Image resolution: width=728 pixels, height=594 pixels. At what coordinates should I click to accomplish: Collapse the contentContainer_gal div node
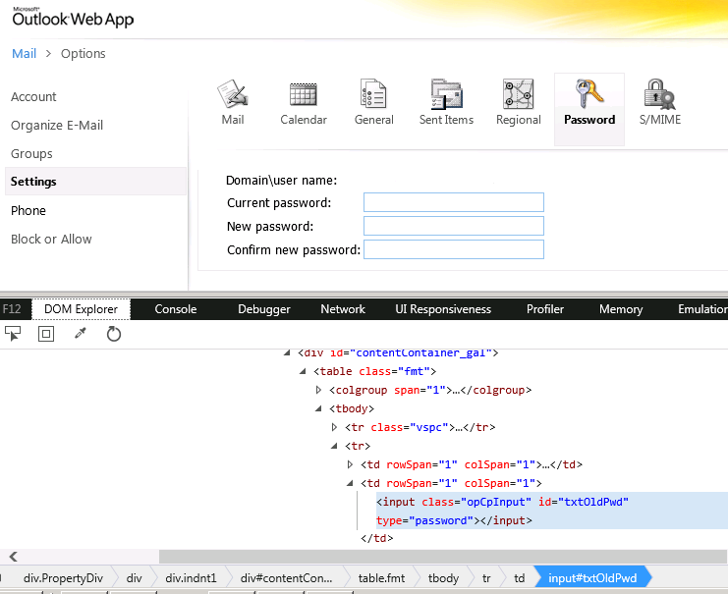(x=287, y=353)
